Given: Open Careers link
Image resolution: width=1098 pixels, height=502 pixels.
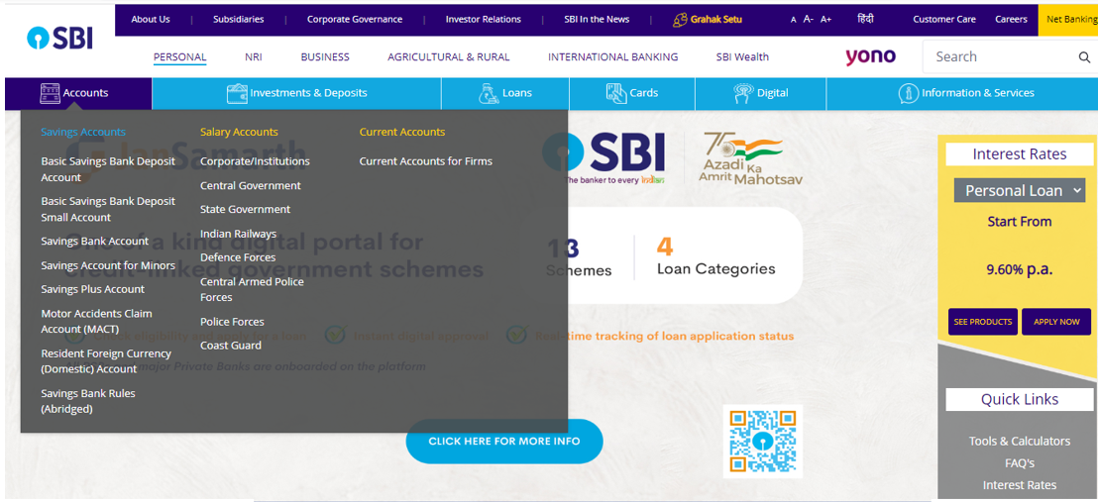Looking at the screenshot, I should coord(1011,20).
